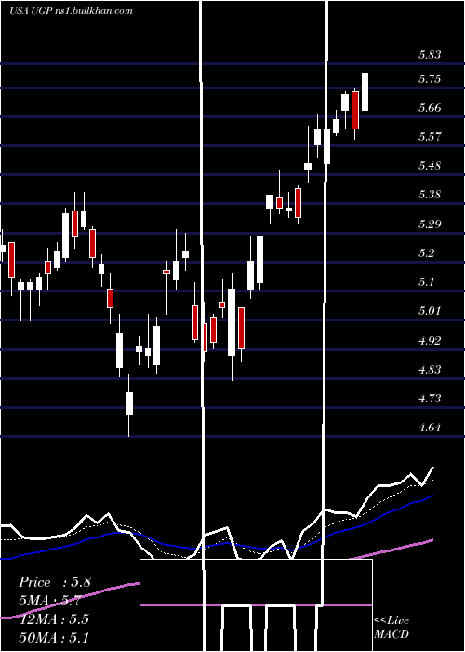Click the 5.83 price axis label
The image size is (465, 652).
pos(430,55)
